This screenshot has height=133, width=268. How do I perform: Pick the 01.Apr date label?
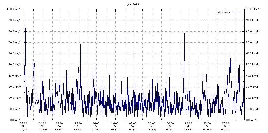(78, 130)
